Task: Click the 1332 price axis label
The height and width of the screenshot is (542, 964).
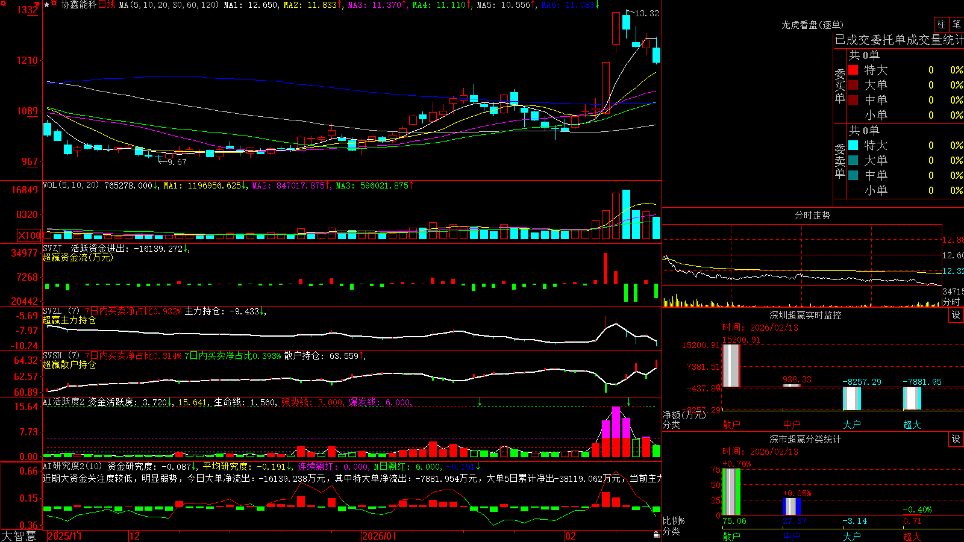Action: coord(28,10)
